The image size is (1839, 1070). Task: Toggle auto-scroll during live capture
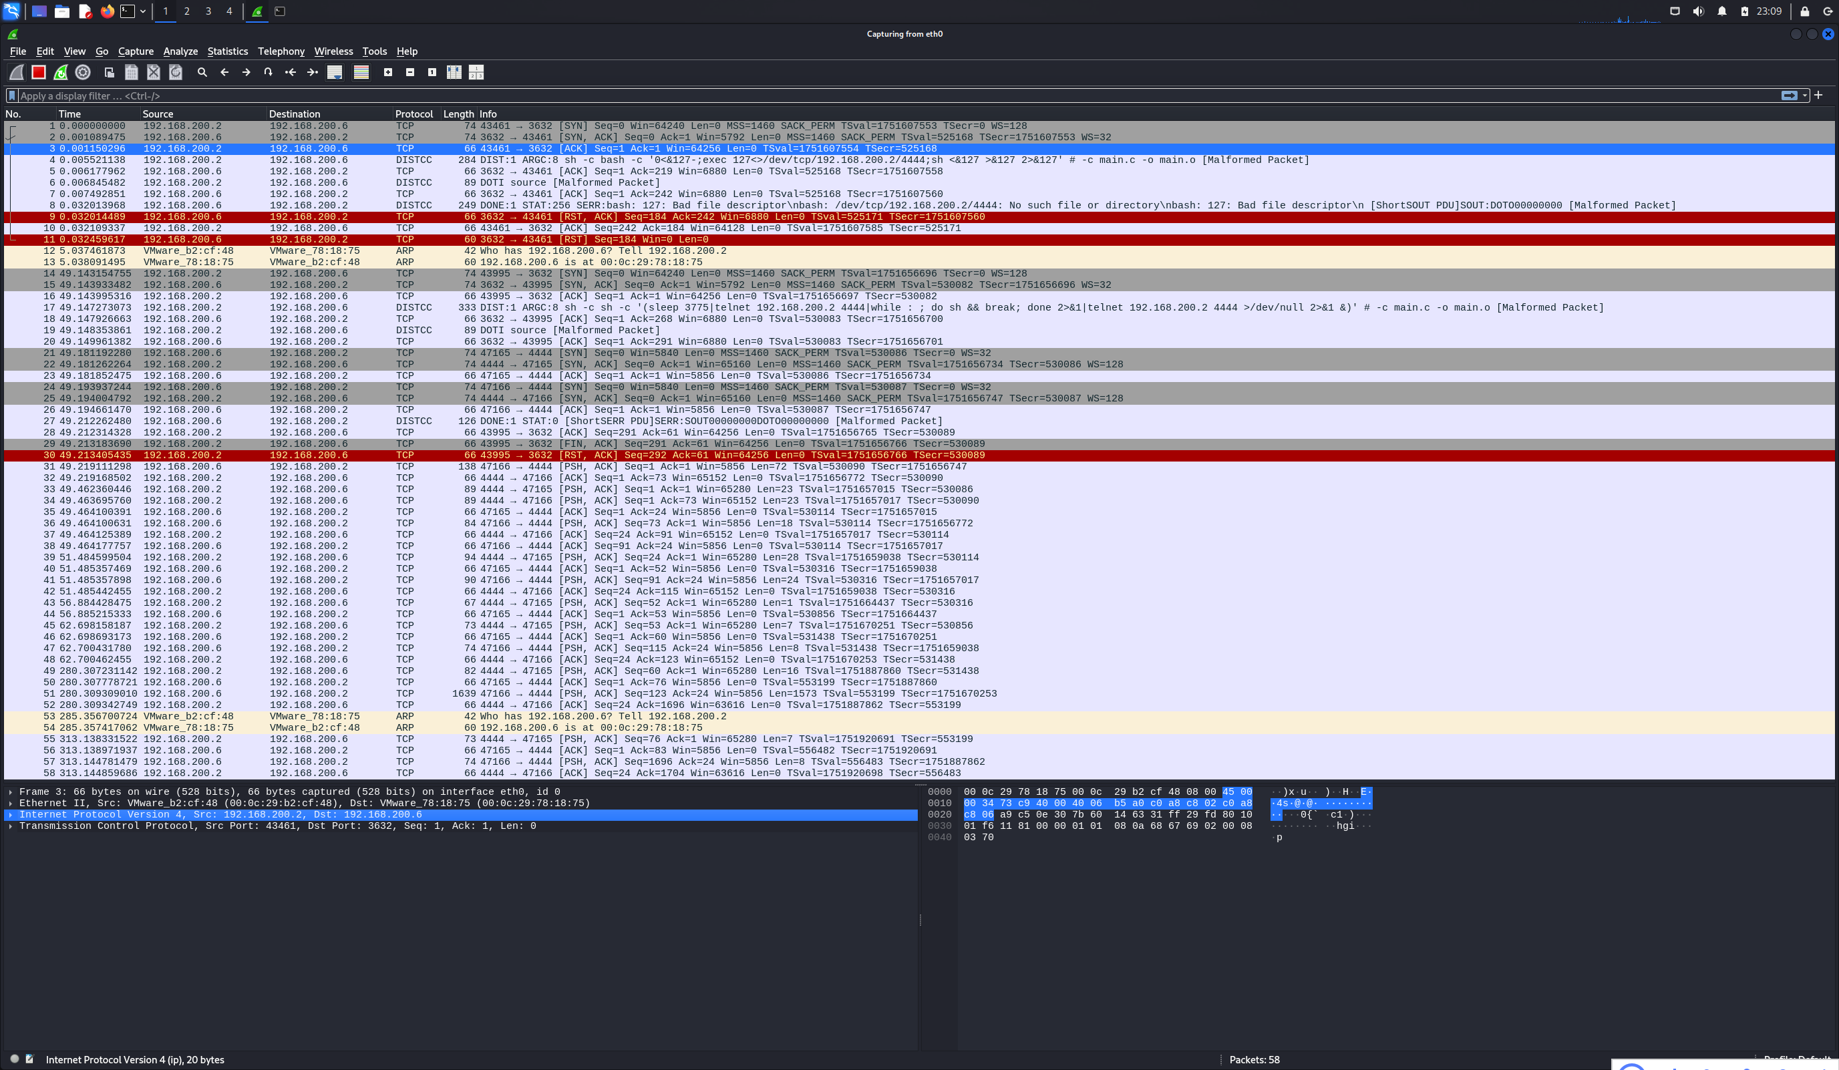coord(335,72)
